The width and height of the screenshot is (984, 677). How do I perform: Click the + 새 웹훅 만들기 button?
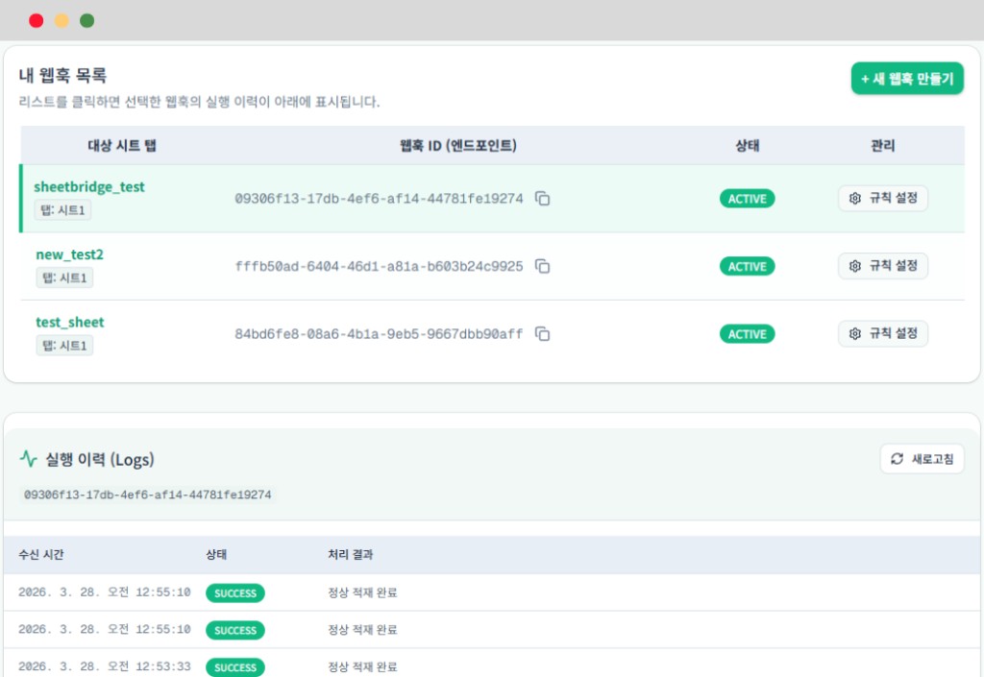tap(907, 79)
